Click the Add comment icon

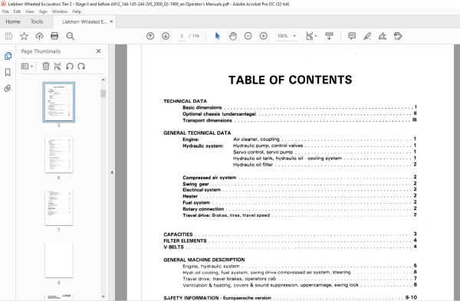point(352,36)
